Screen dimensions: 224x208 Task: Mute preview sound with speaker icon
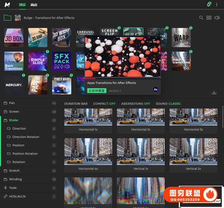pos(217,18)
